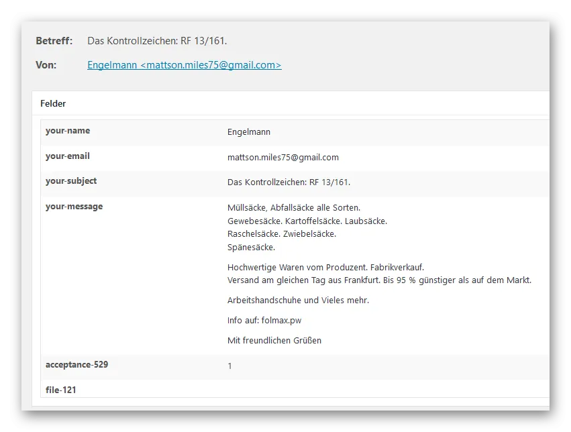Click the Felder panel heading
This screenshot has height=432, width=571.
point(53,104)
